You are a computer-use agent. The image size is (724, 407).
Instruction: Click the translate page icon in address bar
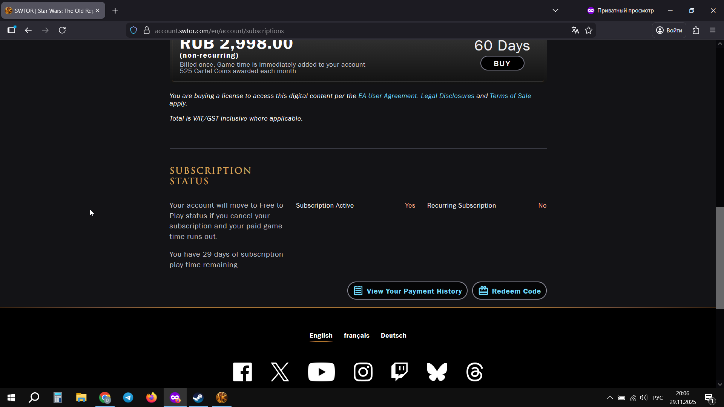tap(575, 31)
